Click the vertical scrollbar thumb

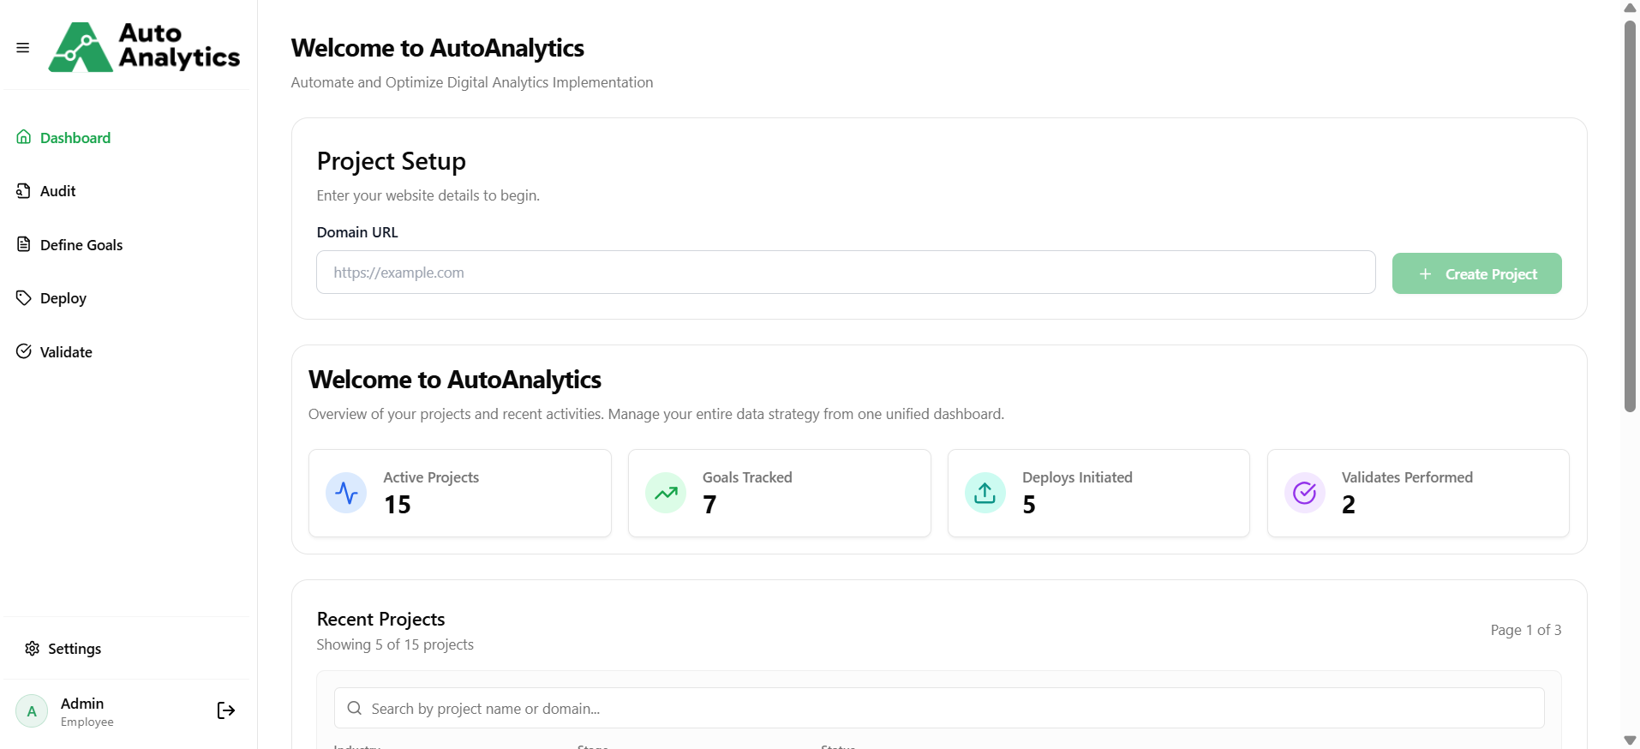click(x=1630, y=214)
